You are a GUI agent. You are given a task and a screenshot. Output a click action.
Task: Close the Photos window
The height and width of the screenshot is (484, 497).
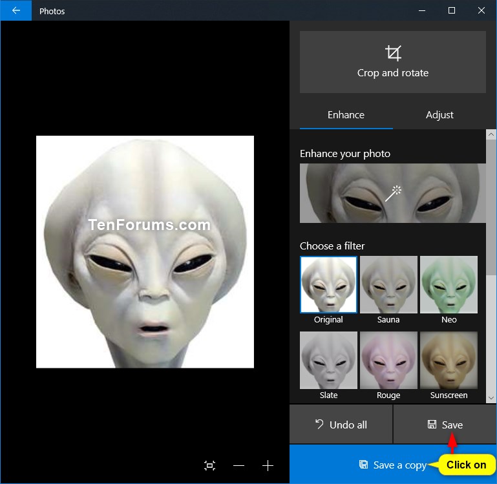(x=481, y=10)
